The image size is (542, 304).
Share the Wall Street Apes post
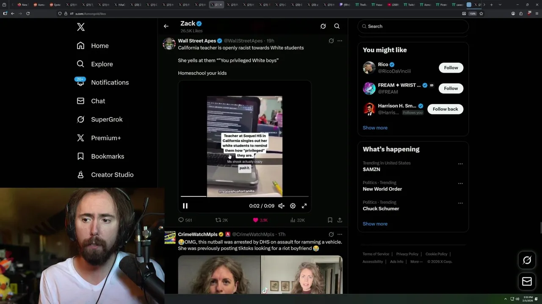coord(340,220)
